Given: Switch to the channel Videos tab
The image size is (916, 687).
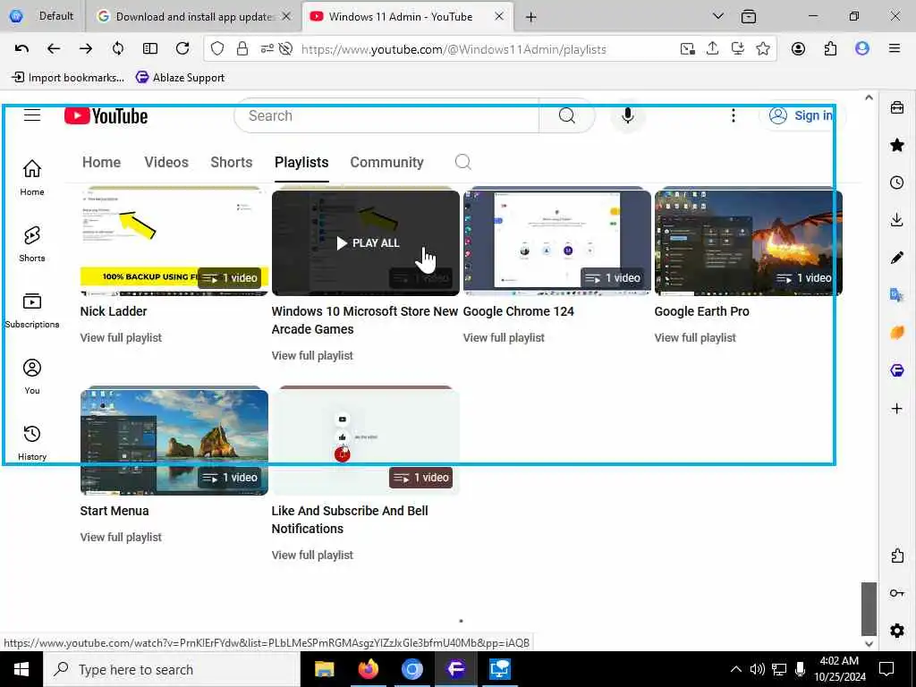Looking at the screenshot, I should pyautogui.click(x=166, y=163).
